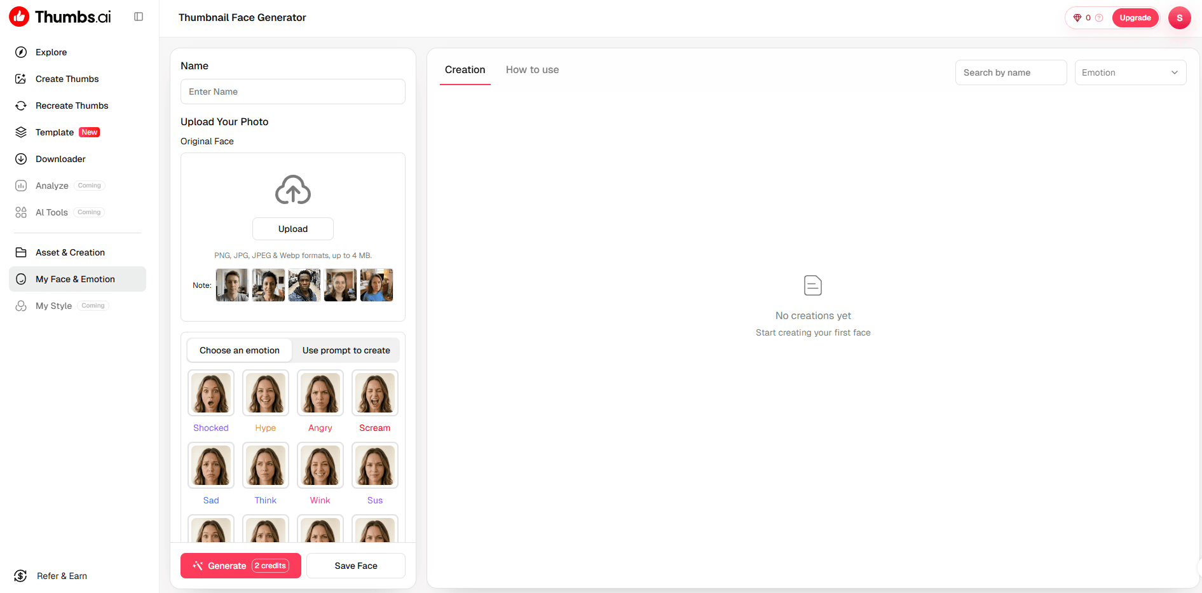Open the Downloader icon

coord(21,159)
